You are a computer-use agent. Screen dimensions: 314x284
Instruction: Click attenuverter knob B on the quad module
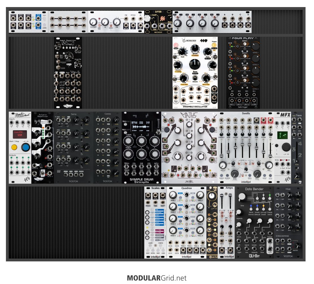tap(190, 23)
